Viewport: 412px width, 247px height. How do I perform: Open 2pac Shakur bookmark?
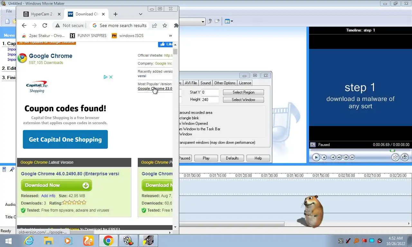[43, 36]
